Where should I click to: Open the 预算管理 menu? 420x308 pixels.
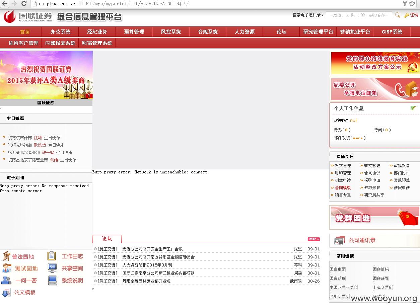point(134,32)
